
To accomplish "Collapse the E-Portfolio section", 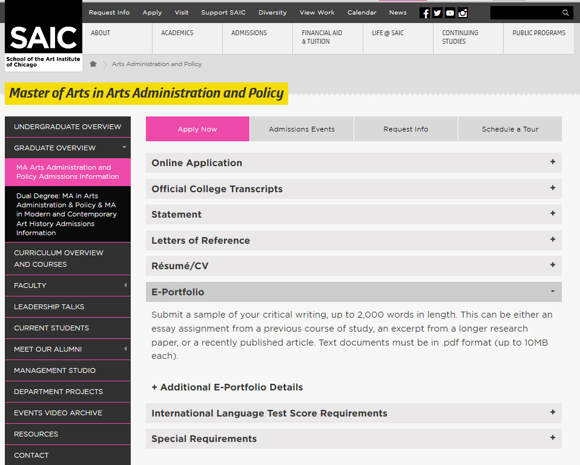I will 354,292.
